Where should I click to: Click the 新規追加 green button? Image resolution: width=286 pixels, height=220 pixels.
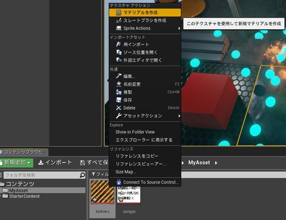click(x=16, y=163)
